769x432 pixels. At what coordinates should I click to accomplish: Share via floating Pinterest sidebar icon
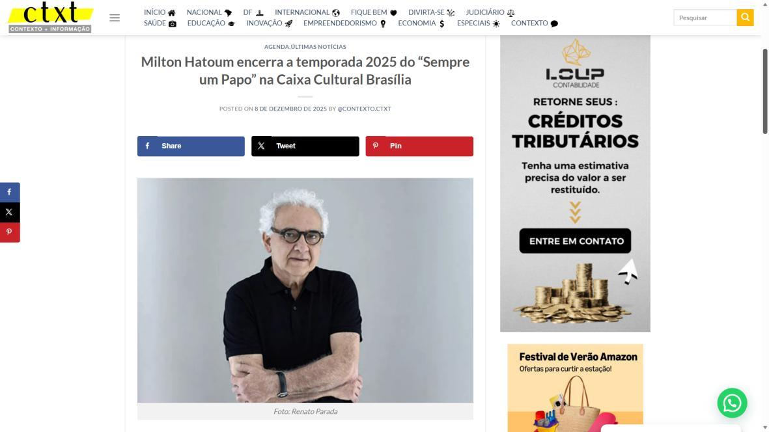10,232
